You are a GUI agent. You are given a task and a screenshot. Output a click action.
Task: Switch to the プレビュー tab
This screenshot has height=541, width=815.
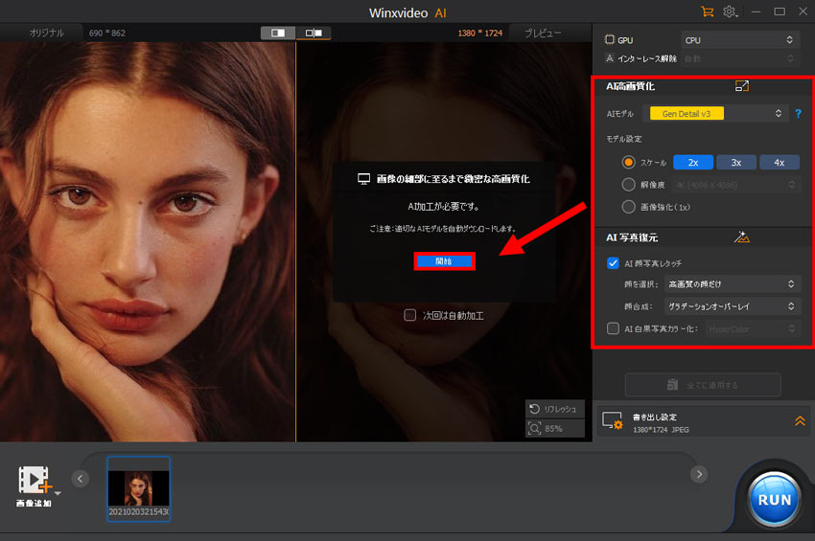tap(543, 33)
